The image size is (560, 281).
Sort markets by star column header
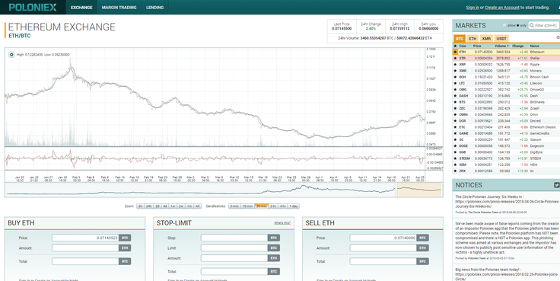(455, 46)
